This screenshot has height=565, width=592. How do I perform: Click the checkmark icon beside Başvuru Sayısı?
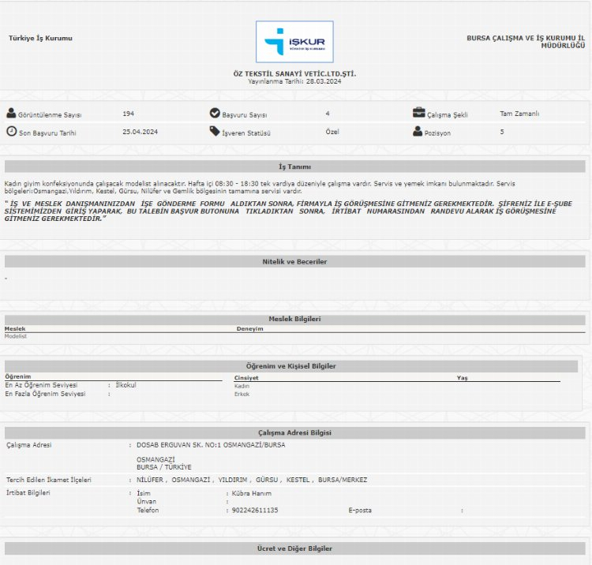(x=215, y=113)
